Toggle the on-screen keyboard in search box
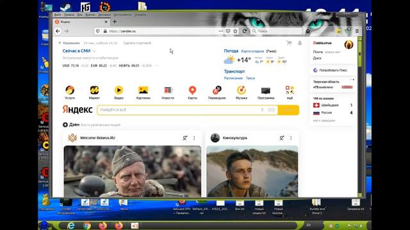Image resolution: width=410 pixels, height=230 pixels. [272, 110]
